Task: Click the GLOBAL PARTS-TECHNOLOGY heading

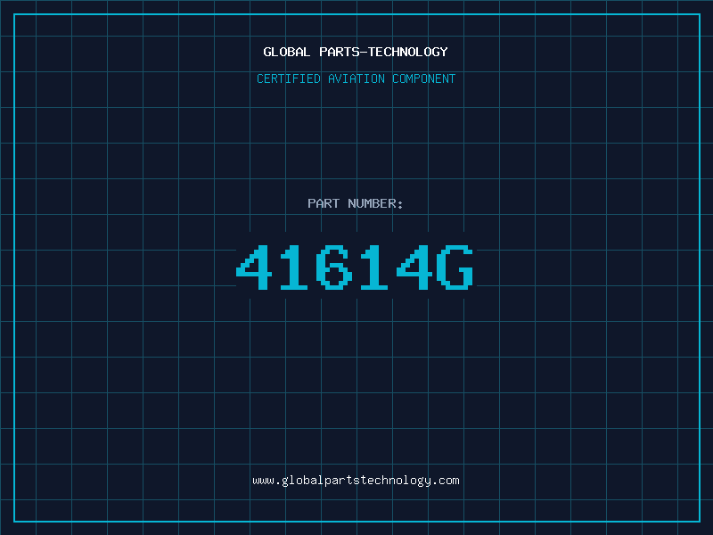Action: pyautogui.click(x=356, y=52)
